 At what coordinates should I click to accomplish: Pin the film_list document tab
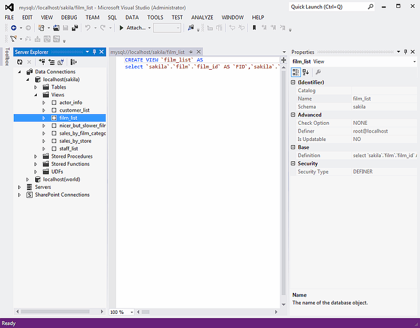[x=191, y=52]
